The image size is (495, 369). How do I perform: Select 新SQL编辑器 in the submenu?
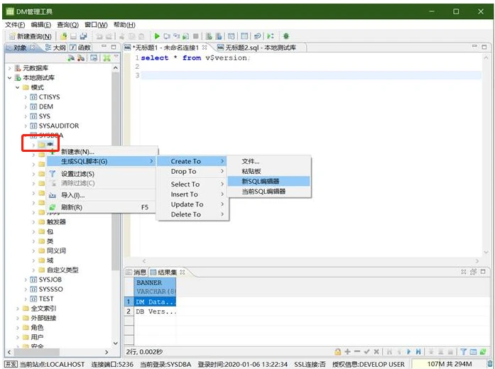(x=260, y=181)
